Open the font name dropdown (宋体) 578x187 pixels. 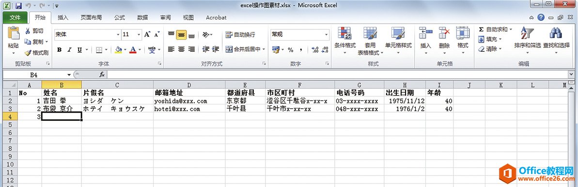click(x=118, y=34)
